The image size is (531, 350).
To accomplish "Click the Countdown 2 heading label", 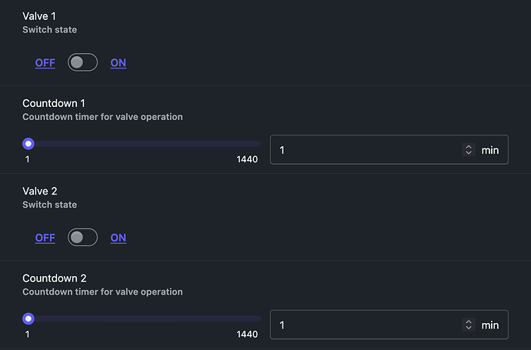I will (53, 278).
